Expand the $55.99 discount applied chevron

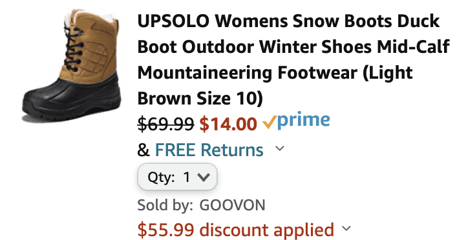346,228
